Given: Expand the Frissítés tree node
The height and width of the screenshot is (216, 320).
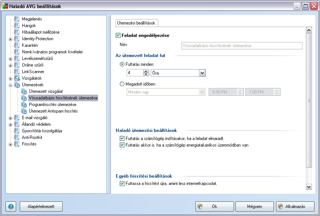Looking at the screenshot, I should pyautogui.click(x=10, y=144).
